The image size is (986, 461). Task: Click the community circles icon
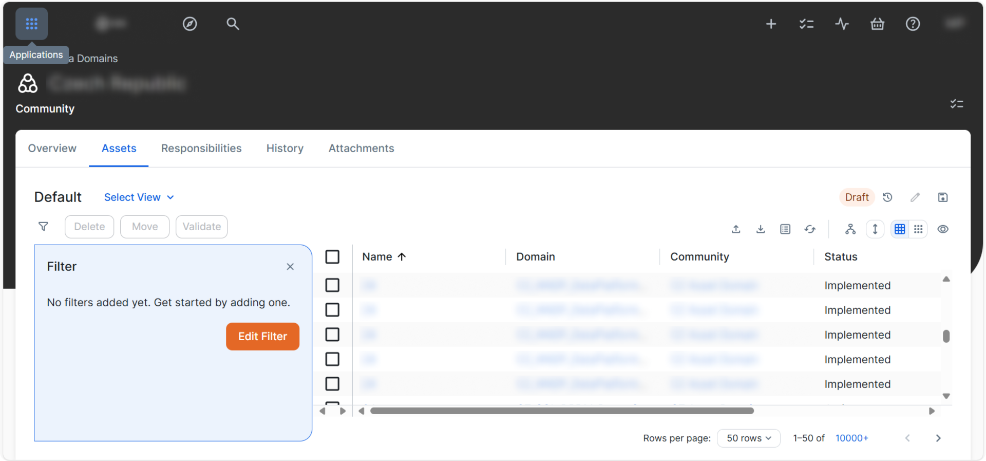28,83
